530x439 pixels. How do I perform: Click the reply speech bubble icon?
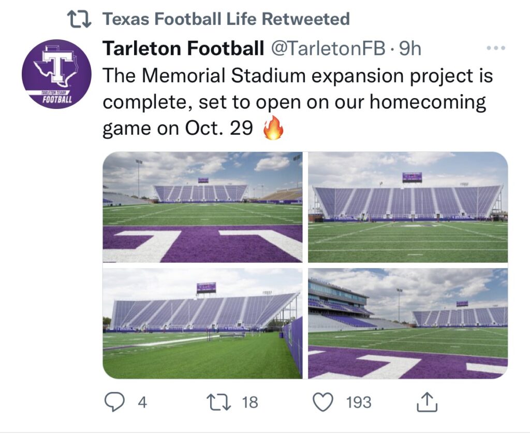click(x=114, y=402)
